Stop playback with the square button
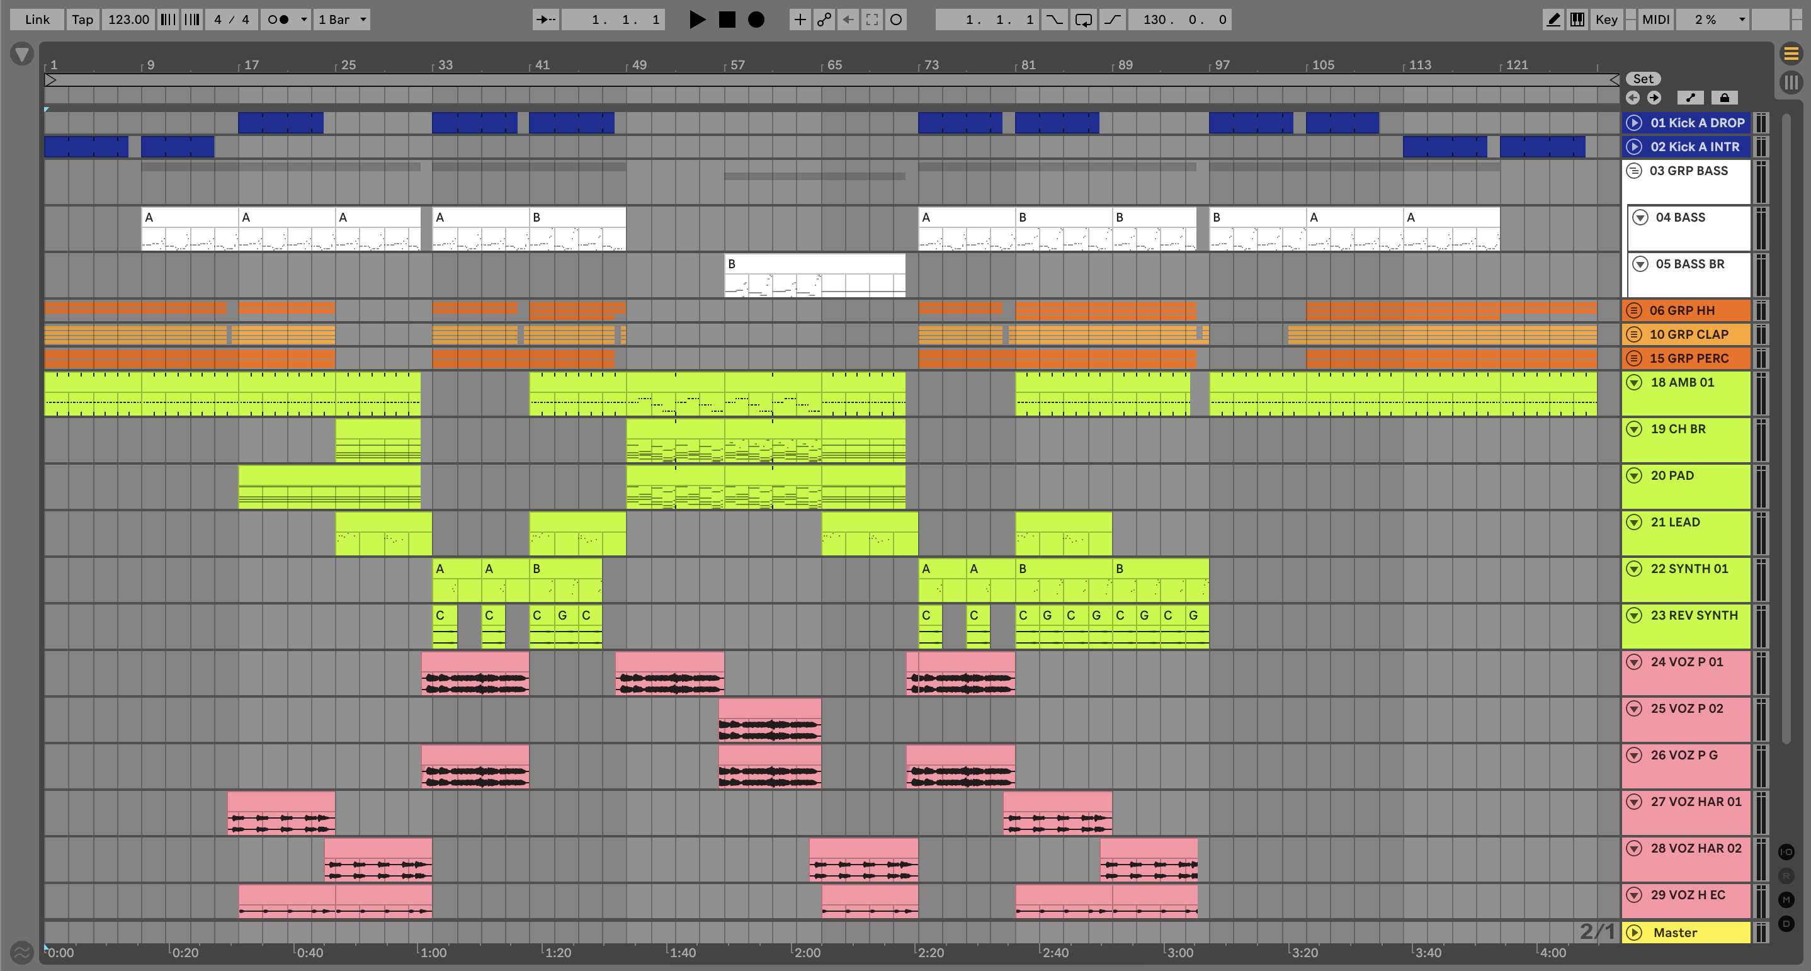Image resolution: width=1811 pixels, height=971 pixels. (727, 20)
